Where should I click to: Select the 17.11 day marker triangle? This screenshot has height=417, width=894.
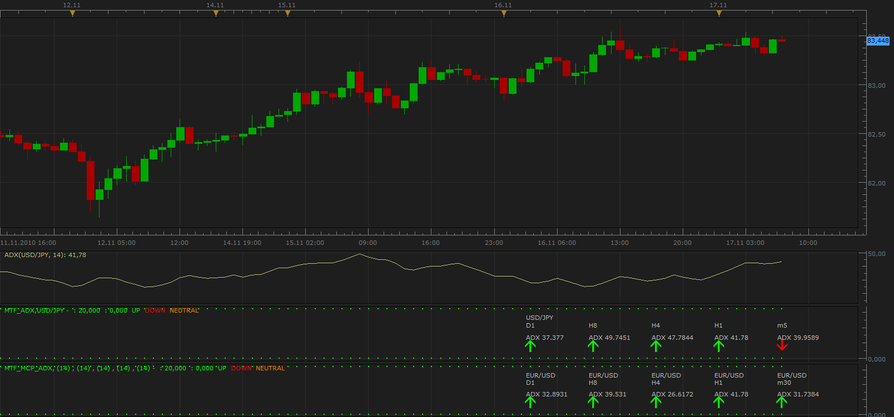pos(719,14)
